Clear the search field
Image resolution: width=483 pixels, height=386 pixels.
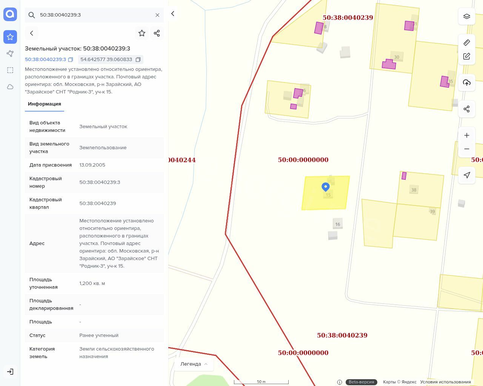[157, 15]
